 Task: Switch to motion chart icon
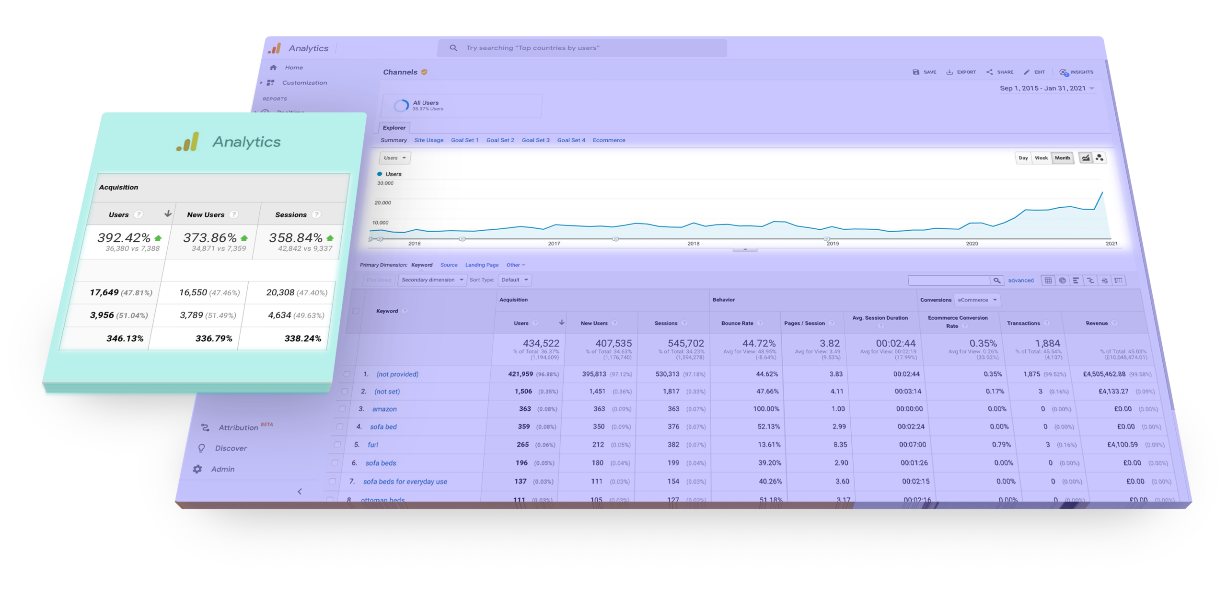pos(1099,157)
